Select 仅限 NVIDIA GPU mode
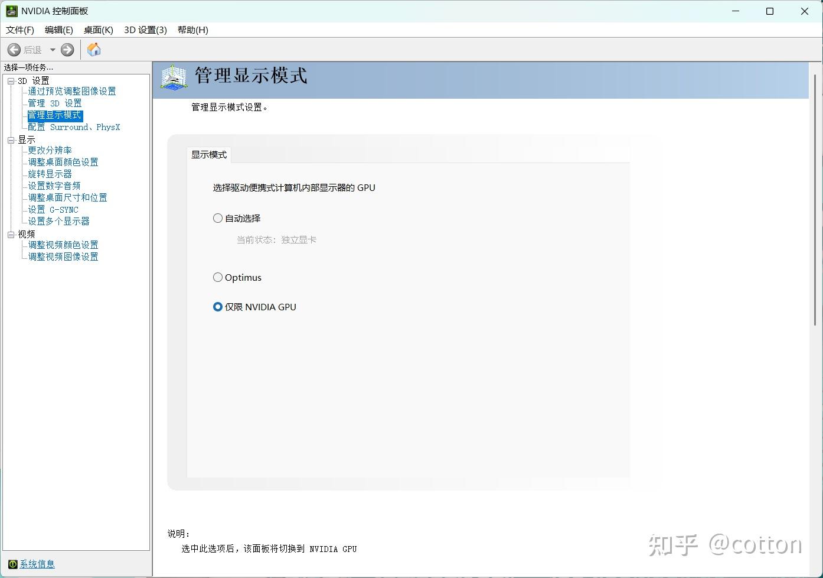Image resolution: width=823 pixels, height=578 pixels. pos(218,307)
